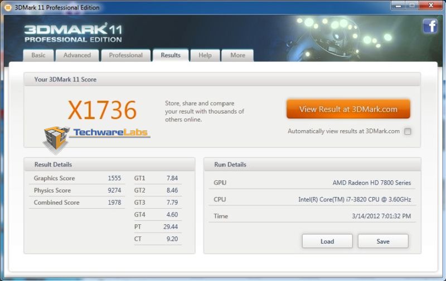Select the AMD Radeon HD 7800 Series text
The image size is (446, 281).
372,183
